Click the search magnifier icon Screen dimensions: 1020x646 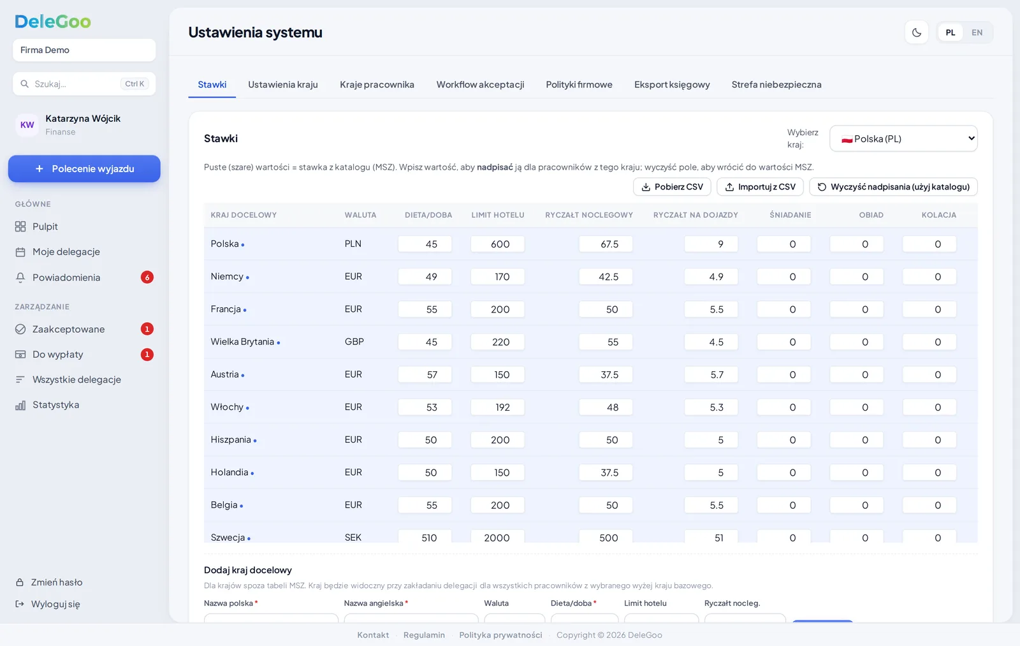click(25, 84)
